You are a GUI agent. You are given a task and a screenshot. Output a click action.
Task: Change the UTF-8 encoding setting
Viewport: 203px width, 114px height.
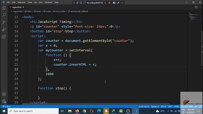pyautogui.click(x=163, y=106)
